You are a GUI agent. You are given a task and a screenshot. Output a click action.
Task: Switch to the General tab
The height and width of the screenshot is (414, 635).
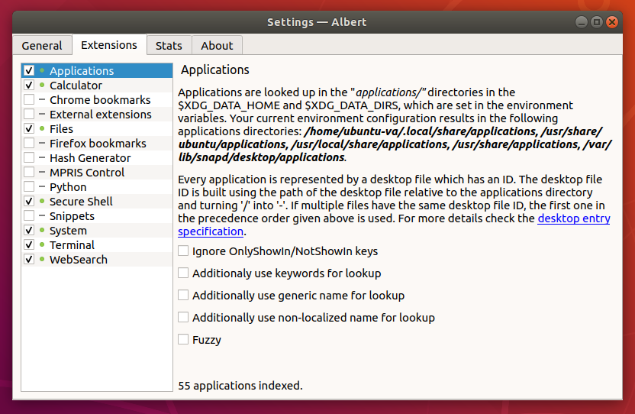pyautogui.click(x=42, y=46)
